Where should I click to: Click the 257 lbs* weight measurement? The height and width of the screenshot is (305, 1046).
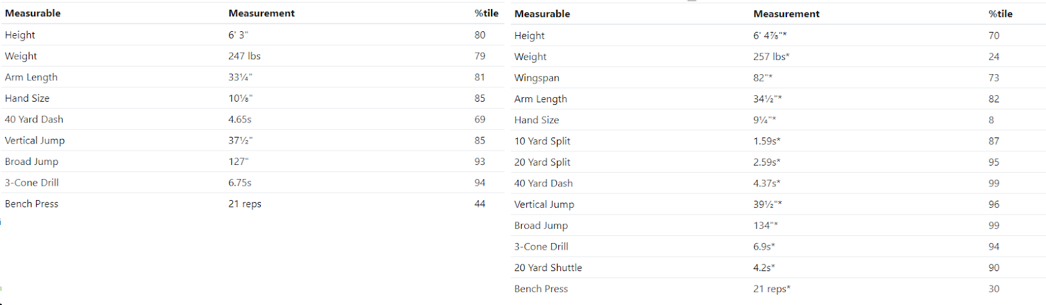click(x=771, y=57)
